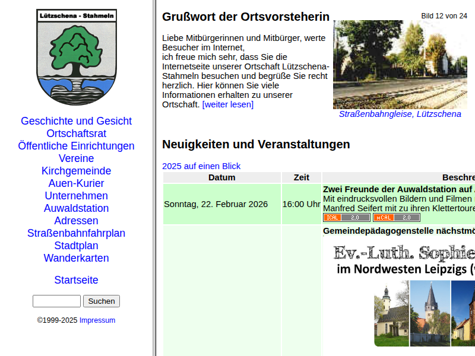
Task: Click the Lützschena-Stahmeln coat of arms logo
Action: (76, 57)
